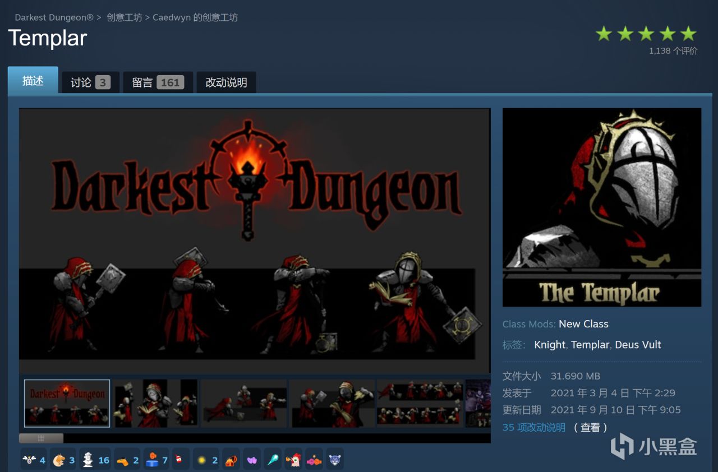Click the 查看 change notes link
Screen dimensions: 718x472
click(x=590, y=427)
